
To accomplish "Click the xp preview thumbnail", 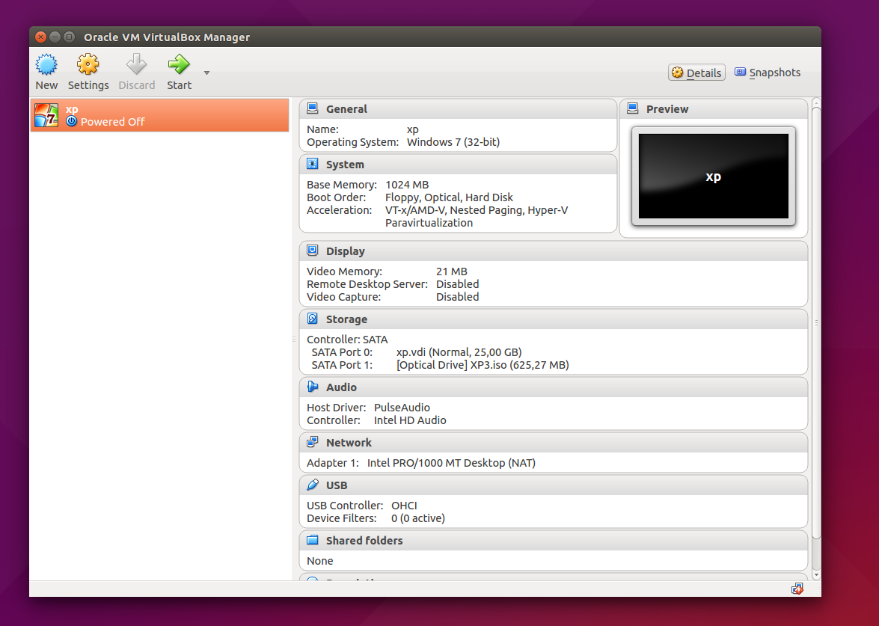I will 713,176.
